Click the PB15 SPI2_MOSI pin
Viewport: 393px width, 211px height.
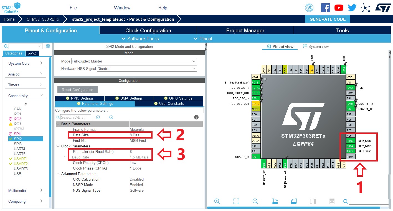351,141
